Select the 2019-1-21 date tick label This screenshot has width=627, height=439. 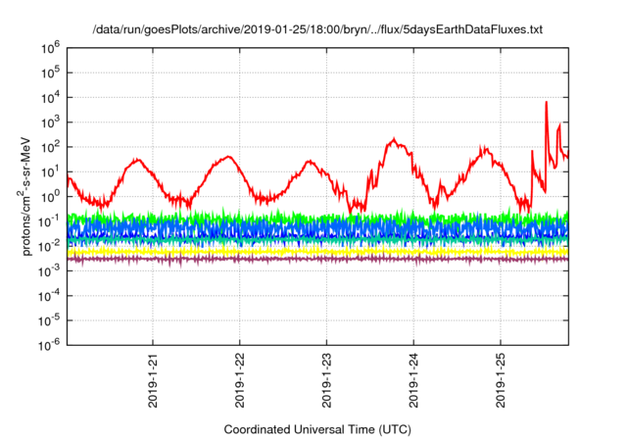[153, 380]
